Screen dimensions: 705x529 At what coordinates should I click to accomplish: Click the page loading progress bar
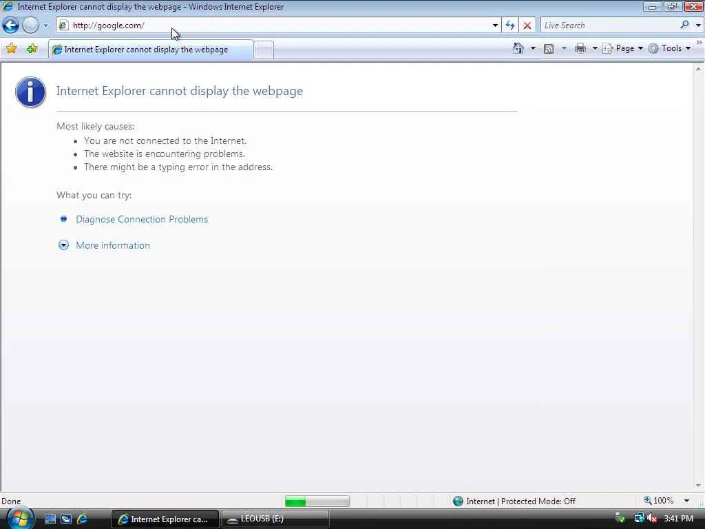click(317, 501)
